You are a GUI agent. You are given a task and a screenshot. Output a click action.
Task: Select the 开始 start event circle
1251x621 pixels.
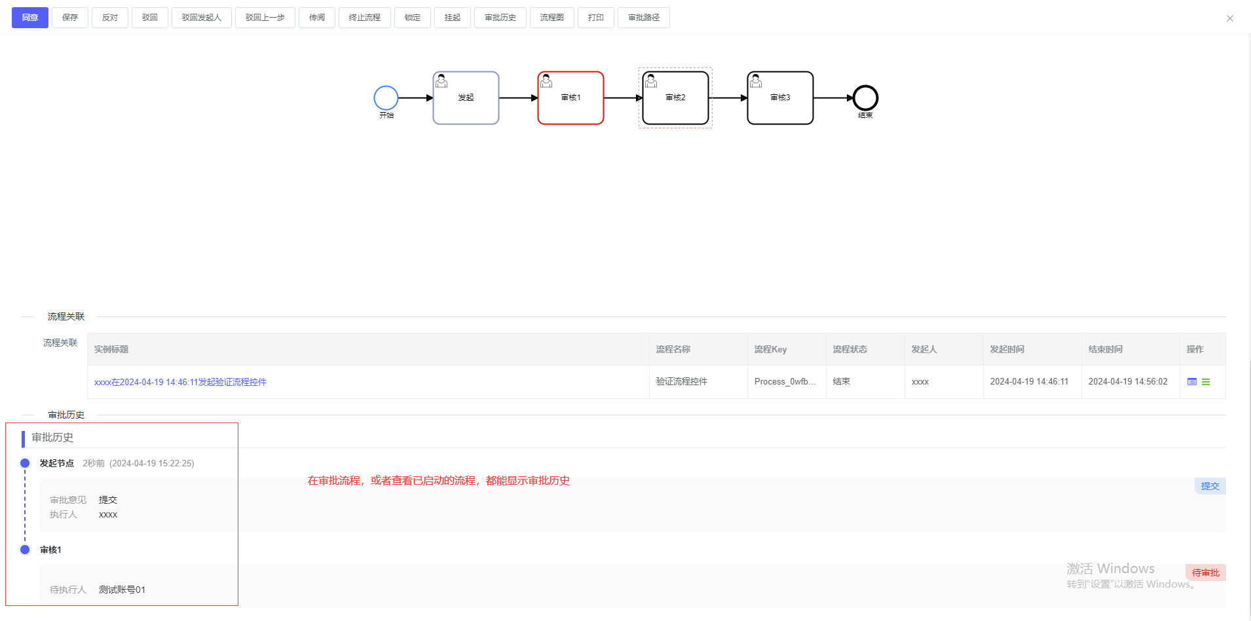pos(386,98)
